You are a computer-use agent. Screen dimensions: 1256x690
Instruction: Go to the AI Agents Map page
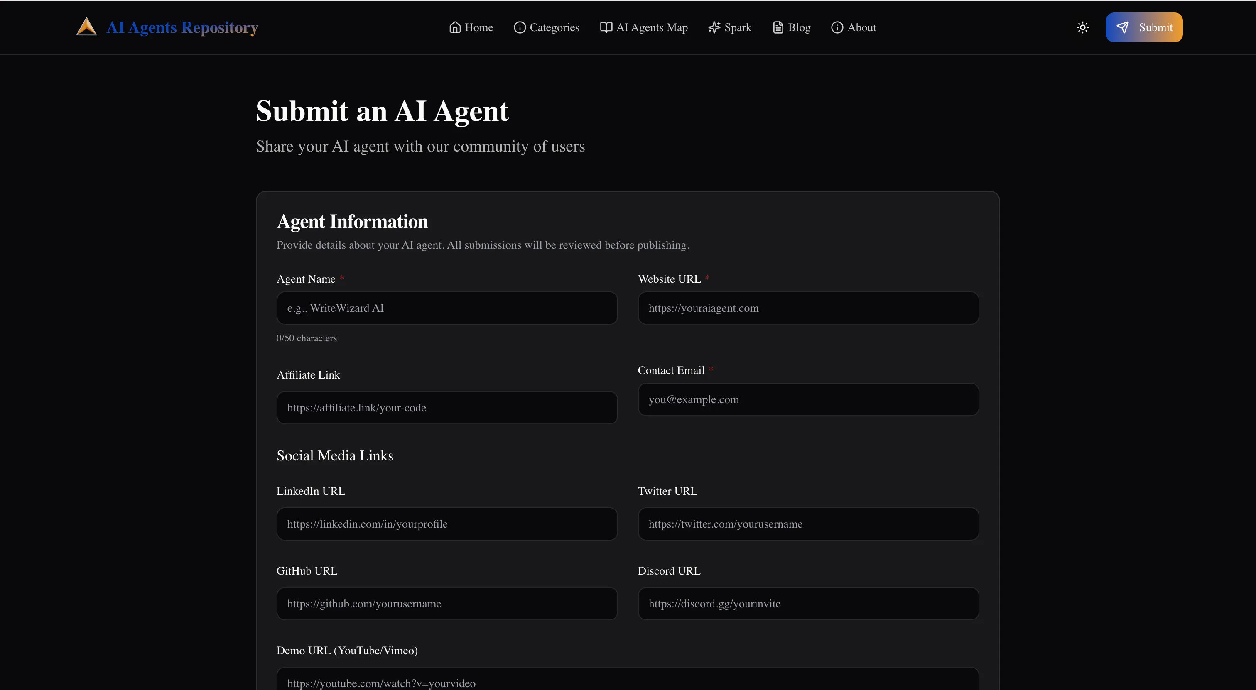(644, 27)
